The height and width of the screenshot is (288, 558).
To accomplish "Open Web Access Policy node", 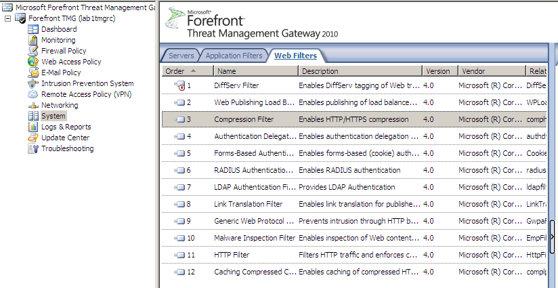I will 71,62.
